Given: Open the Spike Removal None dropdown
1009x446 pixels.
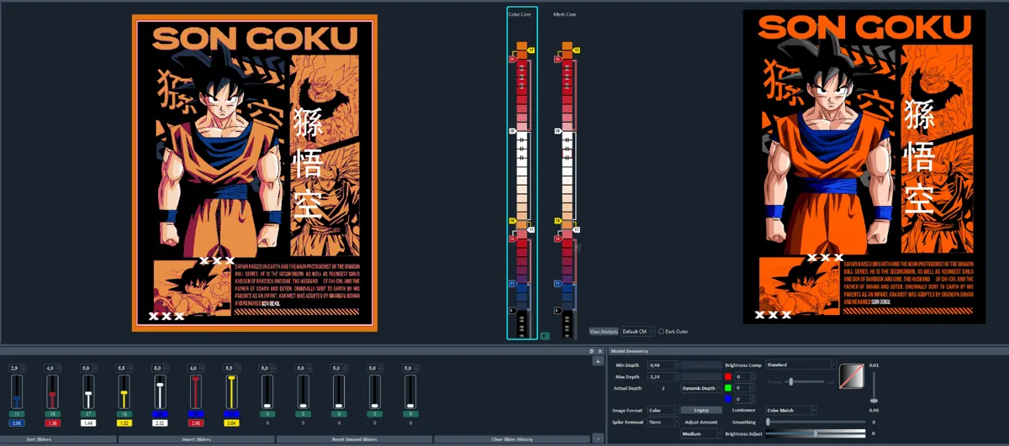Looking at the screenshot, I should click(x=662, y=422).
